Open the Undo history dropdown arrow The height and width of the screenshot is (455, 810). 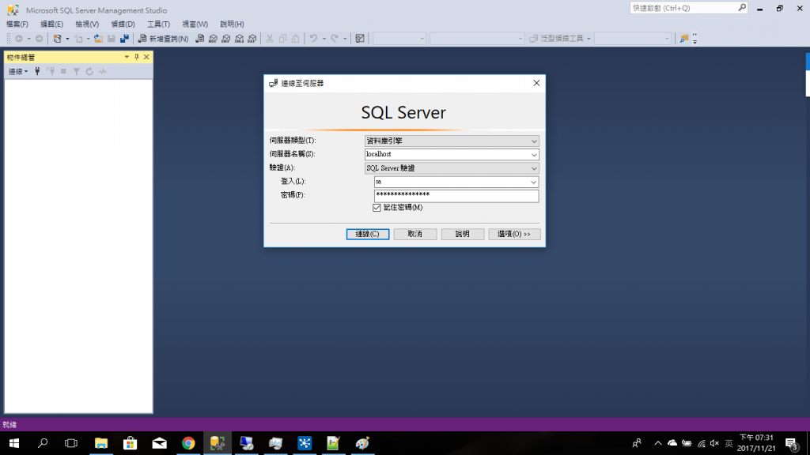324,39
